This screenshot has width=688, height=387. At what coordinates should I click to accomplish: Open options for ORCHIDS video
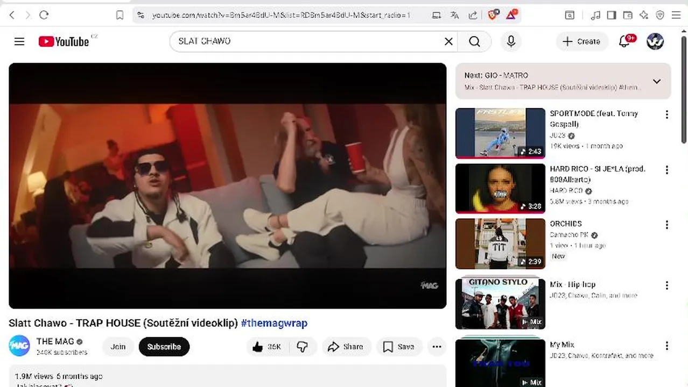[667, 225]
